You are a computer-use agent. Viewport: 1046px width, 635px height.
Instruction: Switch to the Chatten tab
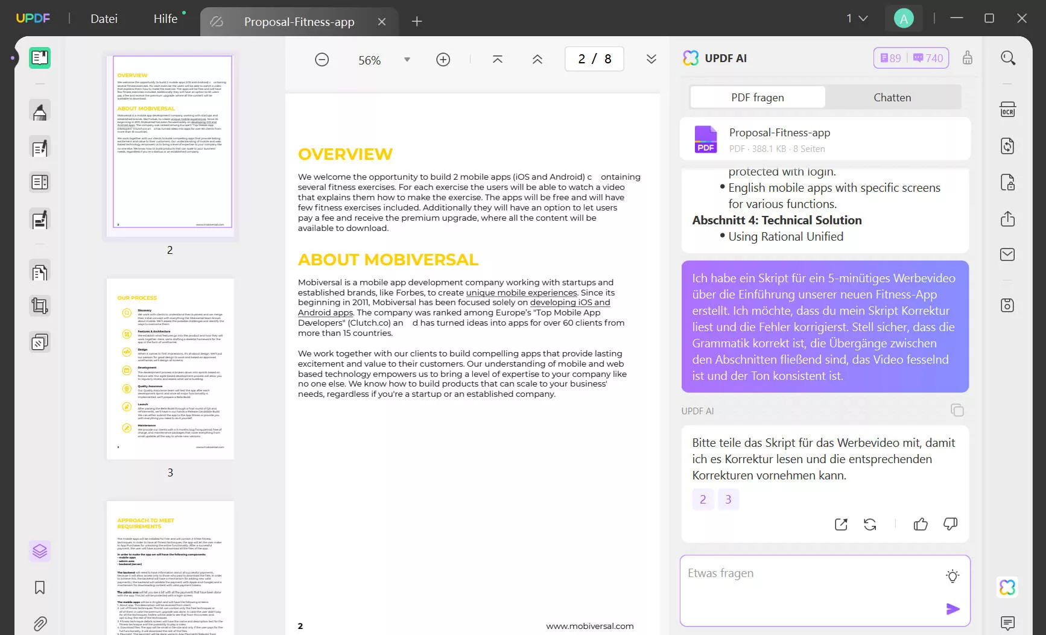pos(893,97)
